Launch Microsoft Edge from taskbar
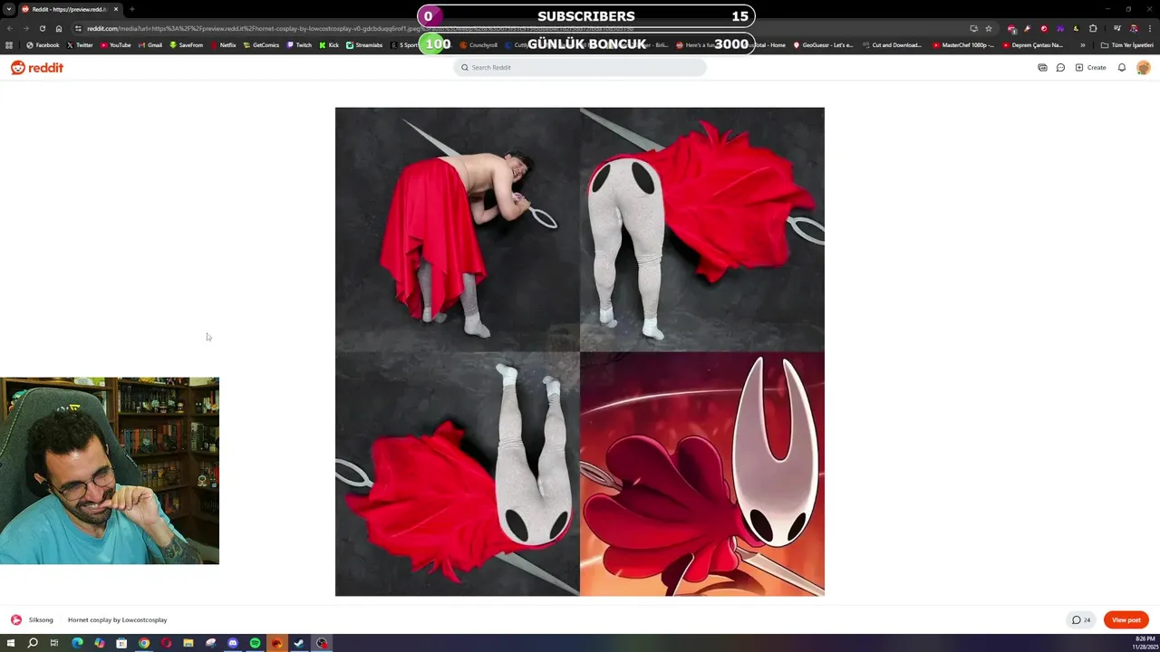Screen dimensions: 1160x652 click(77, 643)
